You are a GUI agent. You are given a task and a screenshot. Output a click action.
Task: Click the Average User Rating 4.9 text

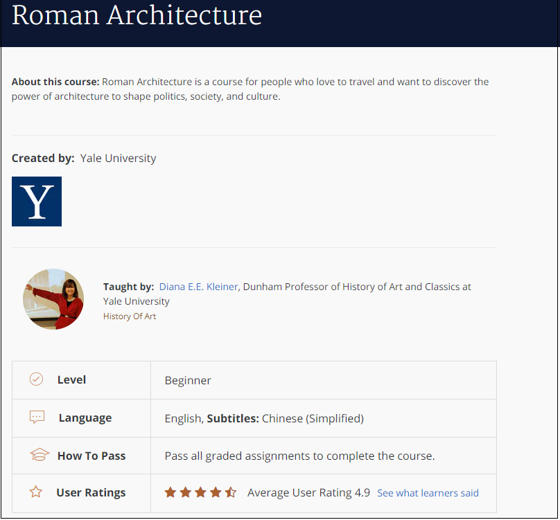[308, 492]
